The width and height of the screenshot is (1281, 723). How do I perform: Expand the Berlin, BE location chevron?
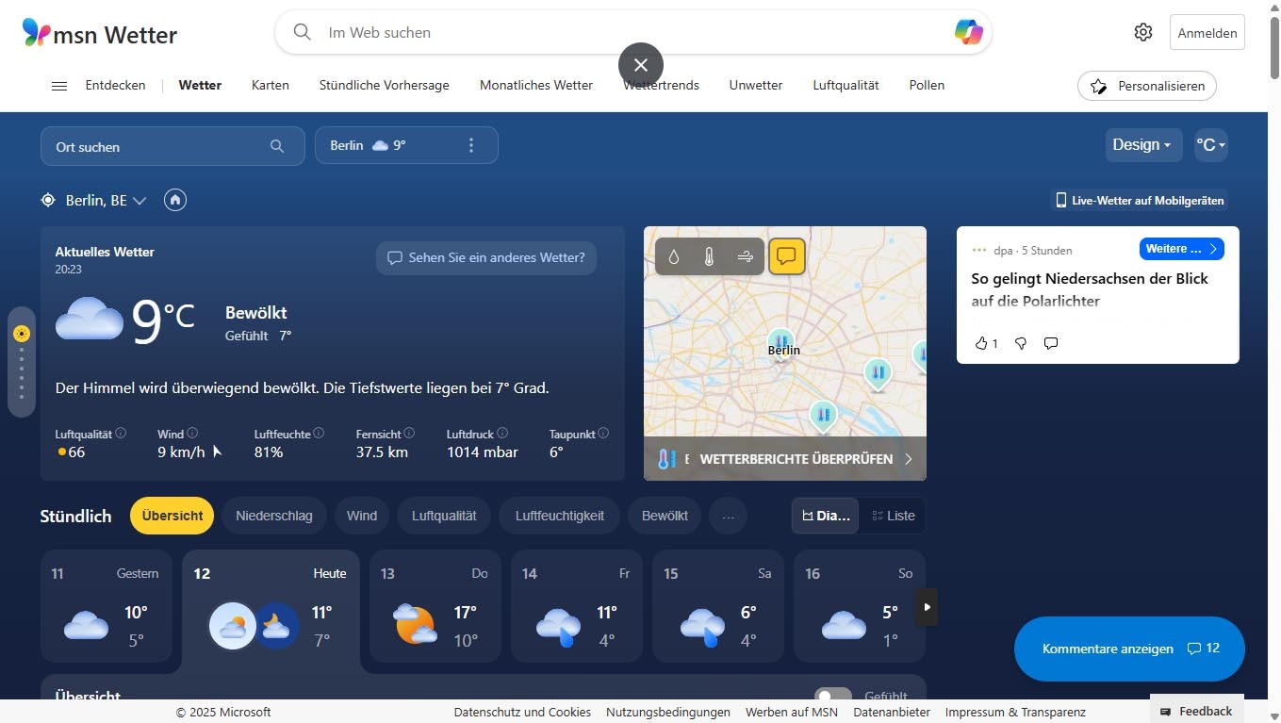140,201
